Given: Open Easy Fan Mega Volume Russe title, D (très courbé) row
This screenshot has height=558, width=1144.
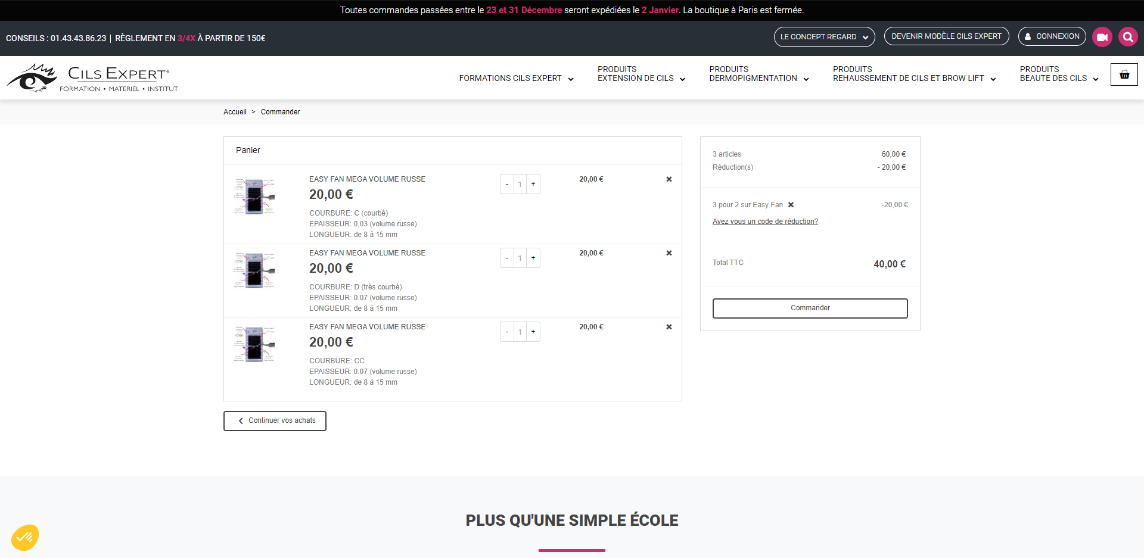Looking at the screenshot, I should [x=367, y=253].
